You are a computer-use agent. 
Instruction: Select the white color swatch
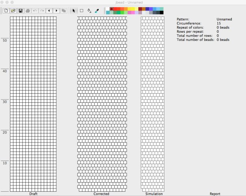(108, 9)
